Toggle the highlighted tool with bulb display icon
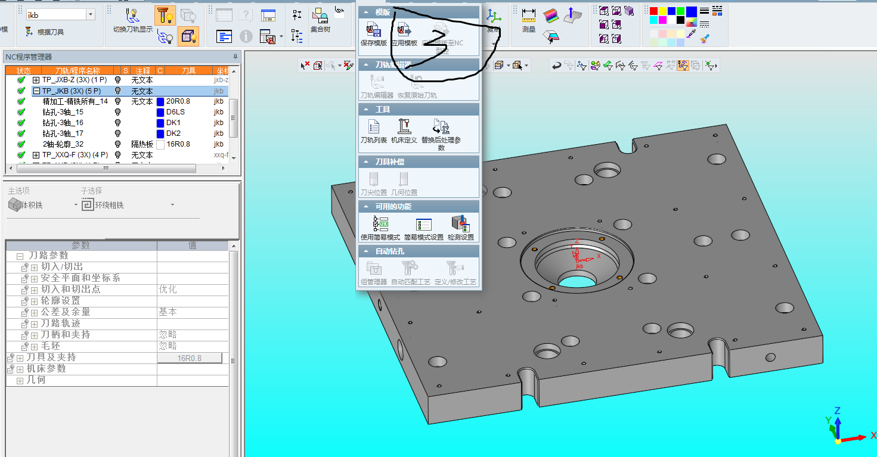Viewport: 877px width, 457px height. pos(165,15)
